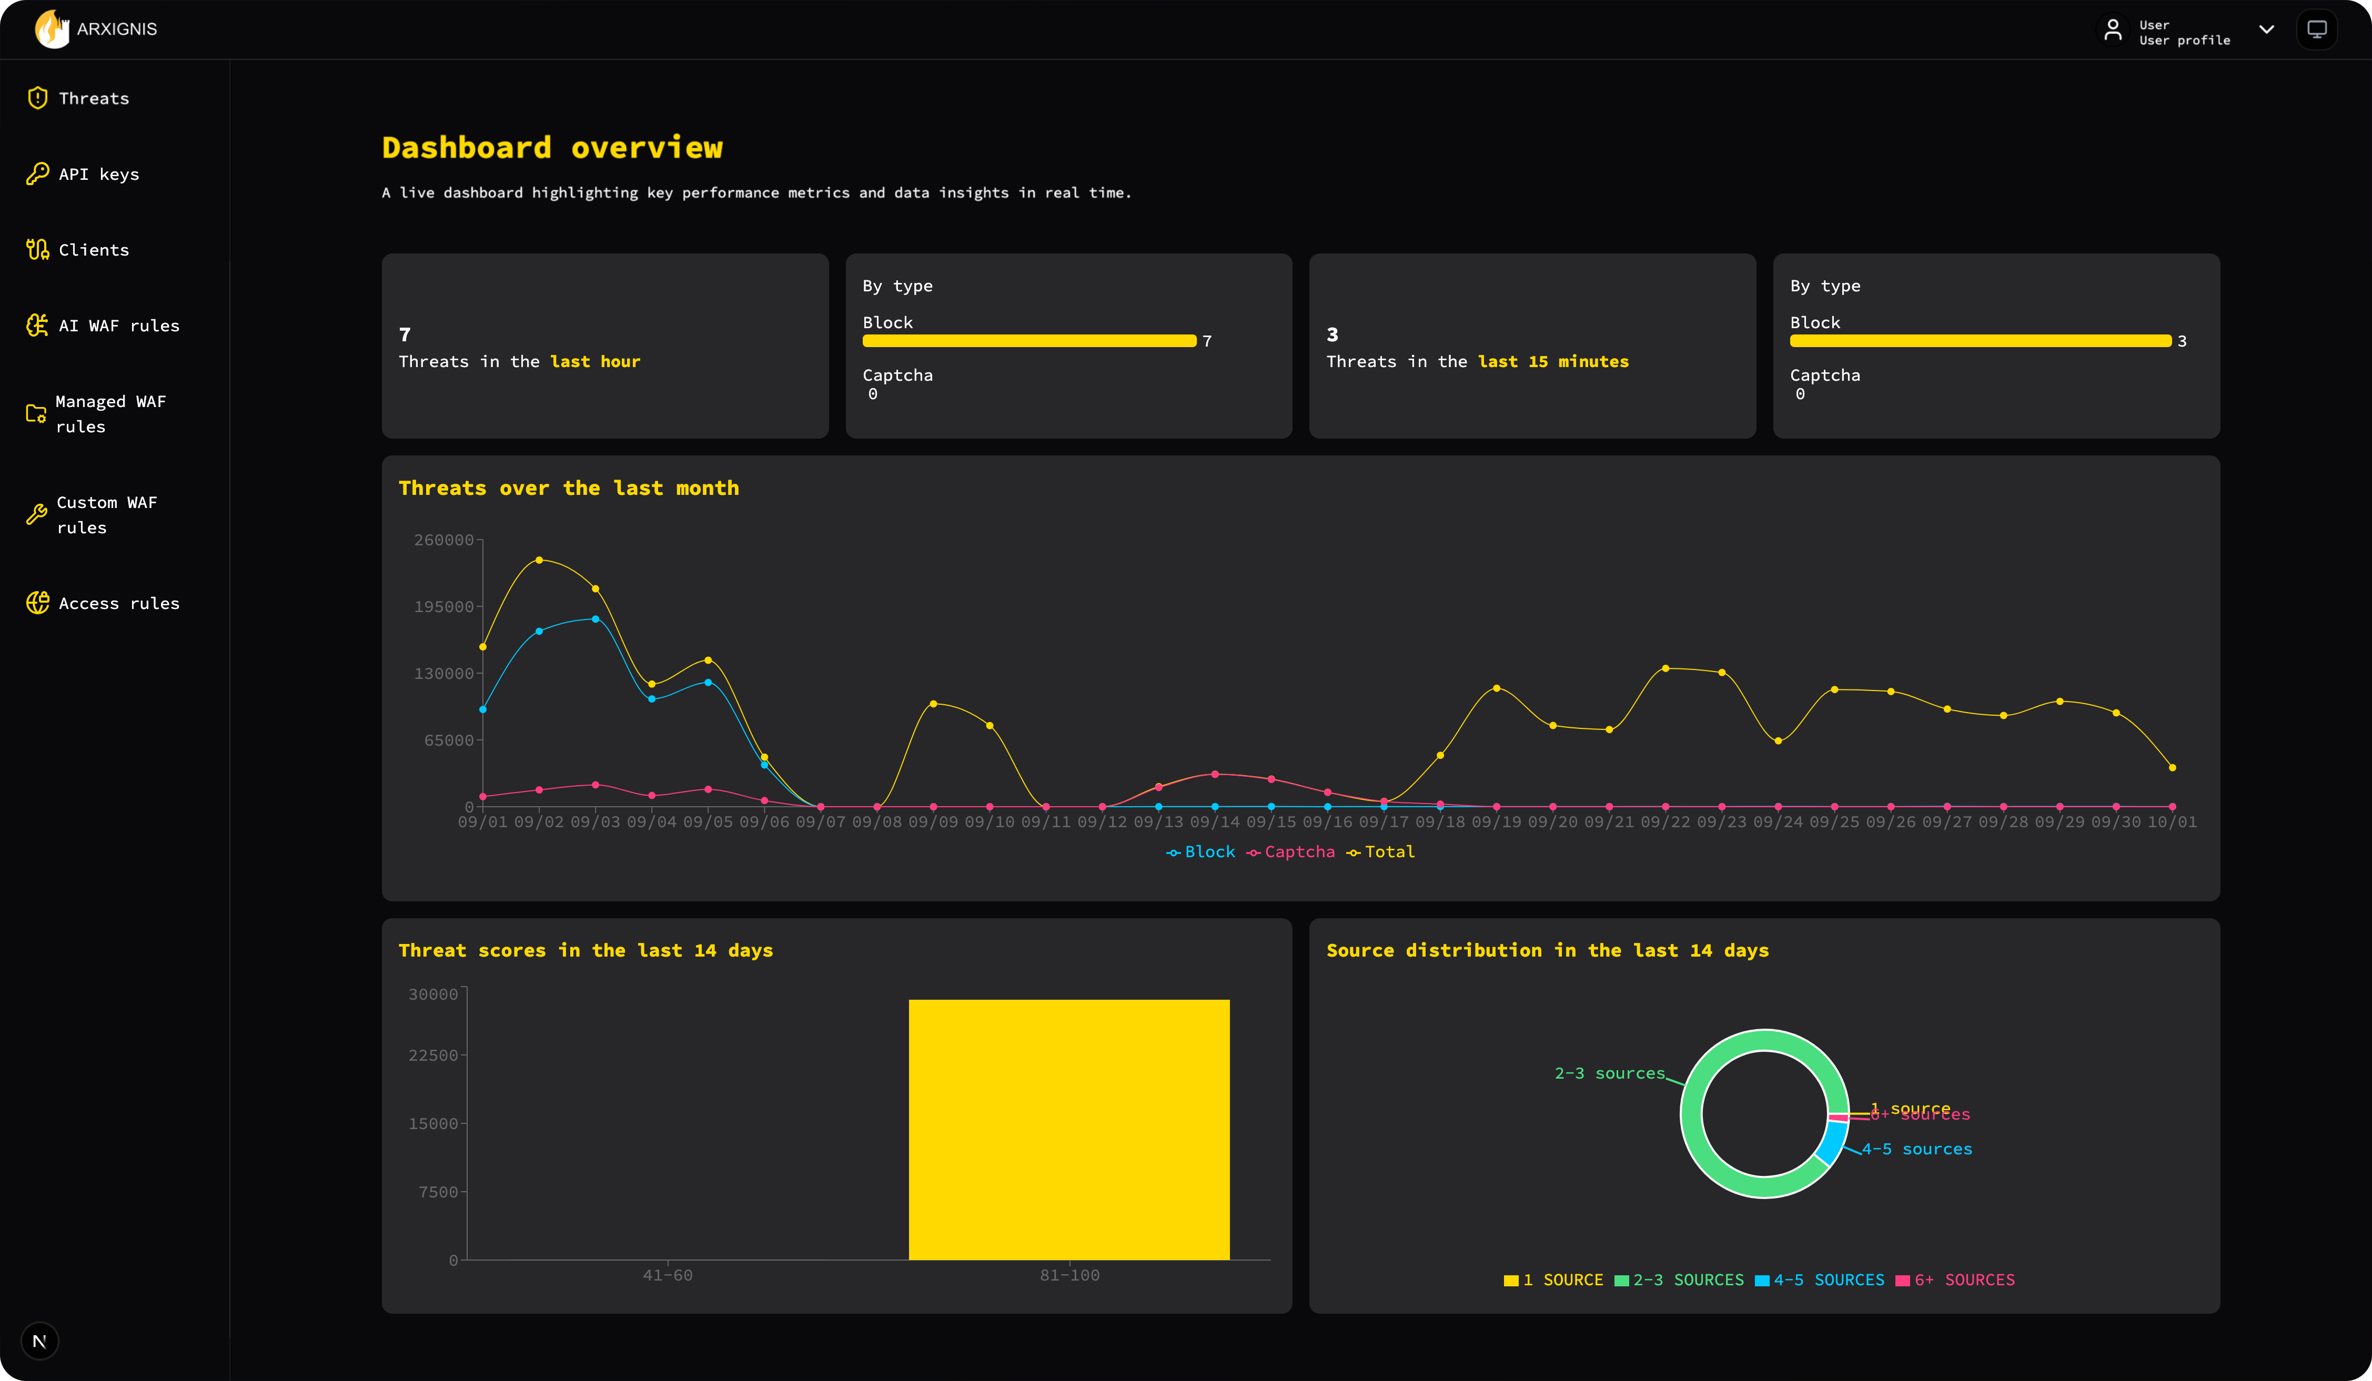Expand the user profile chevron
Screen dimensions: 2372x1381
(x=2267, y=29)
